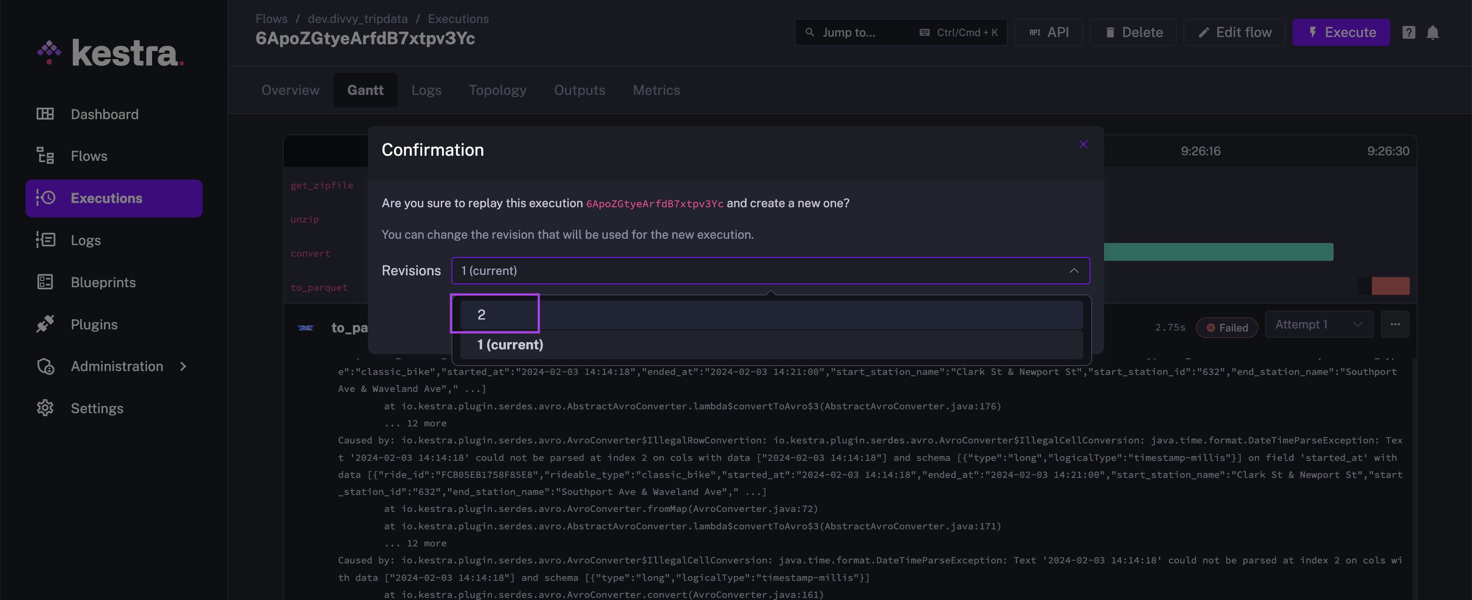Collapse the Revisions select box

[1074, 271]
